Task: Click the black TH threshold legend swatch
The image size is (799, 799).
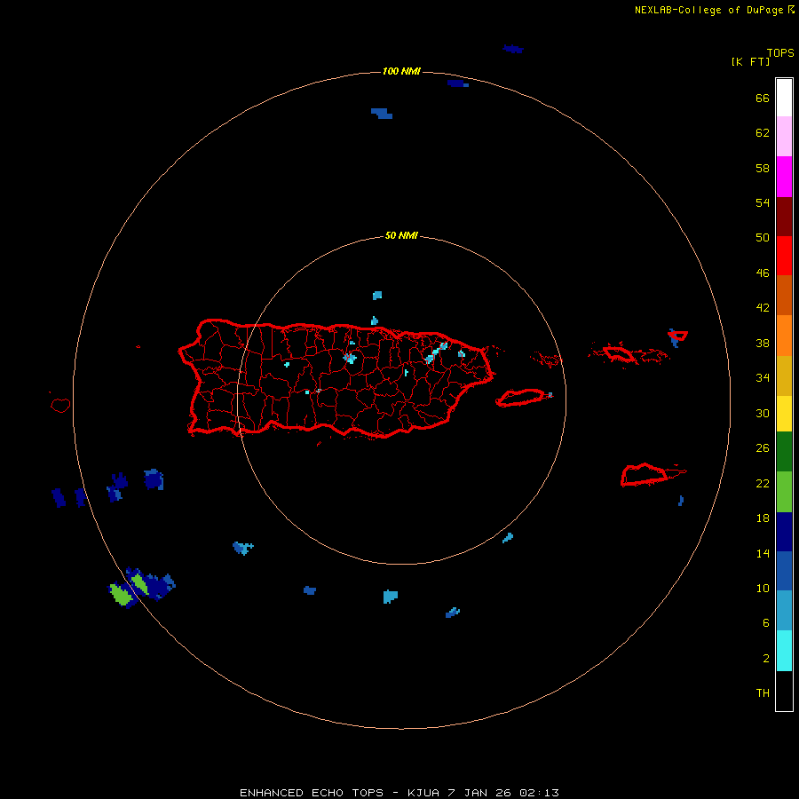Action: pos(784,691)
